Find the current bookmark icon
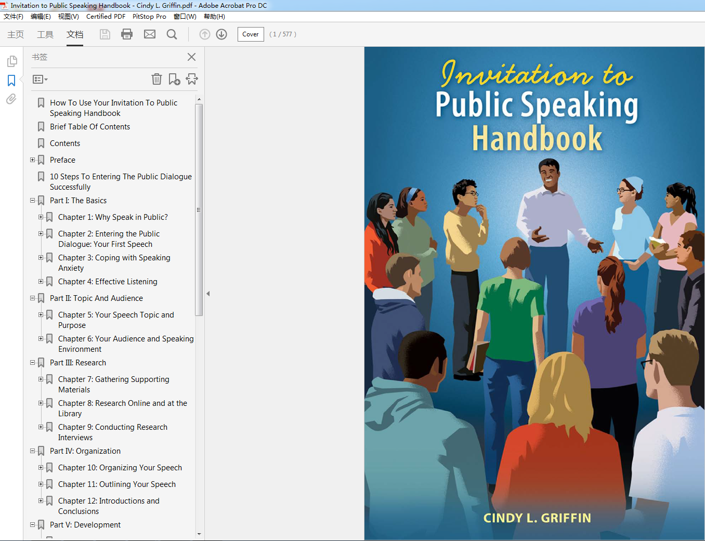 [x=192, y=79]
